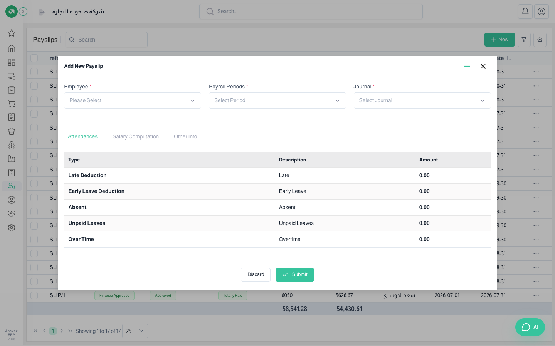Open the notifications bell

coord(525,12)
